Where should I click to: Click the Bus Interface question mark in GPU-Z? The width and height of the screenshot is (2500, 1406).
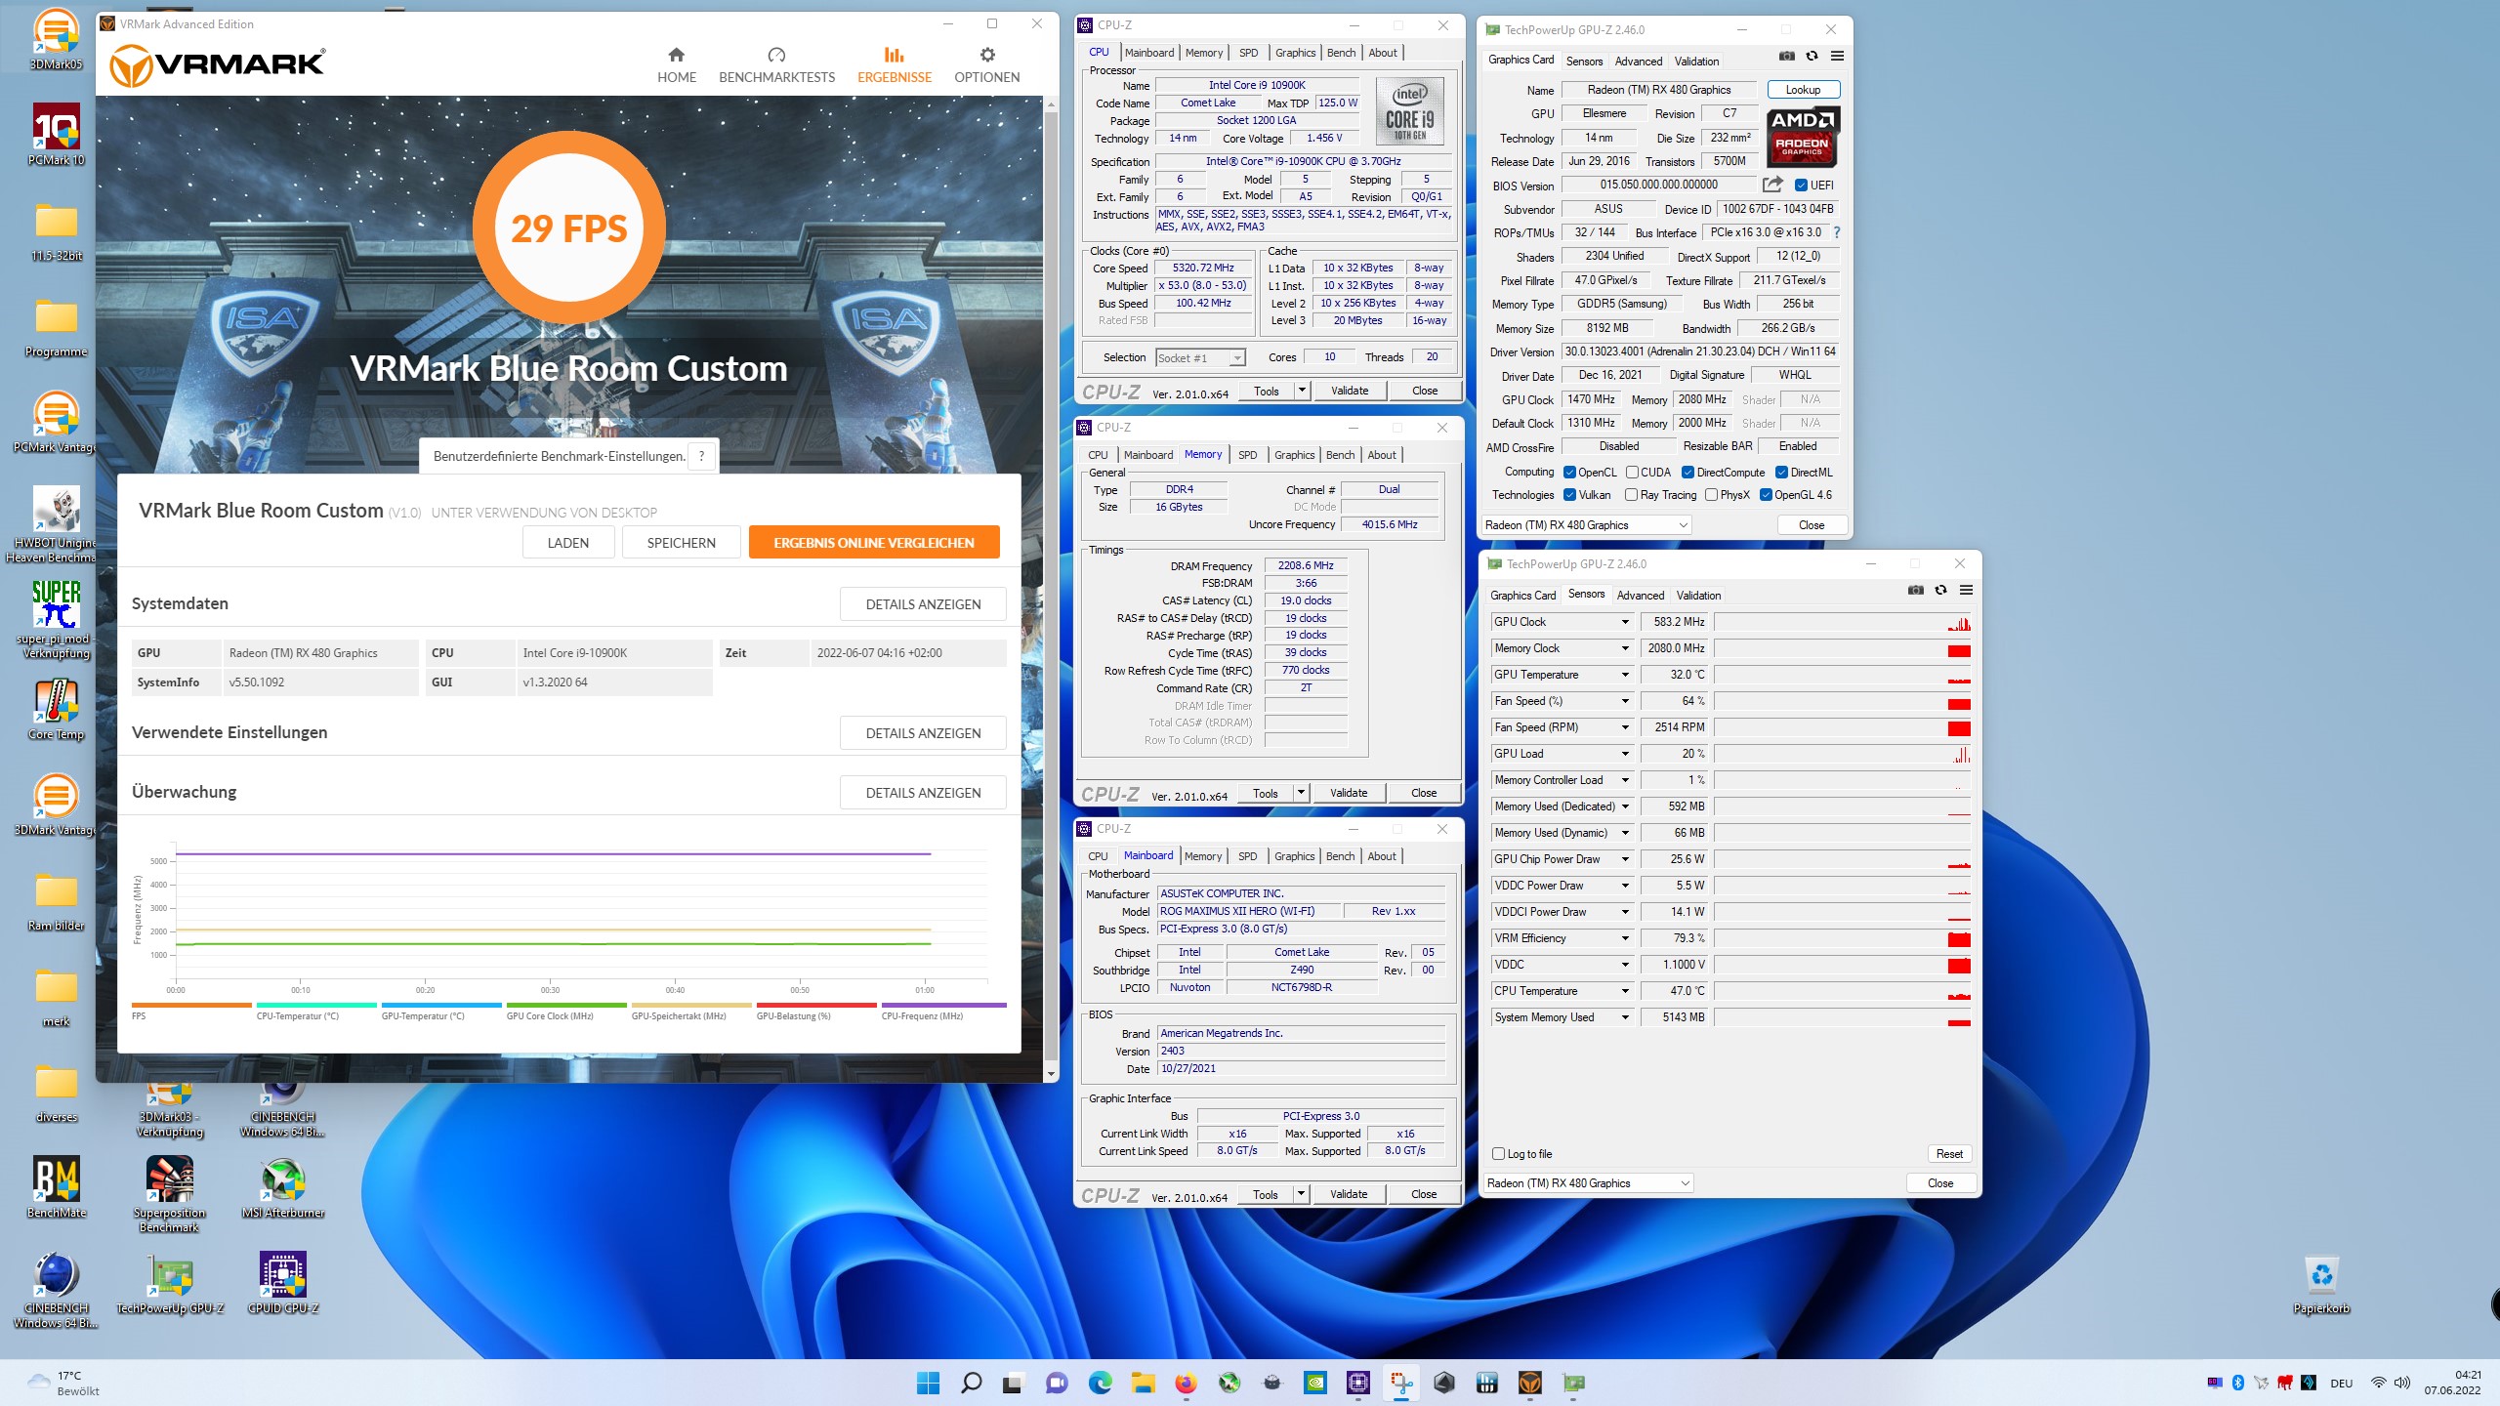point(1837,232)
